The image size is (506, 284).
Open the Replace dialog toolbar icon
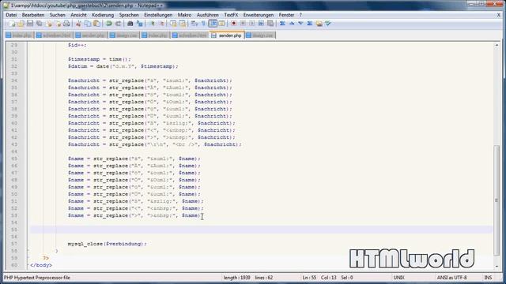tap(139, 24)
